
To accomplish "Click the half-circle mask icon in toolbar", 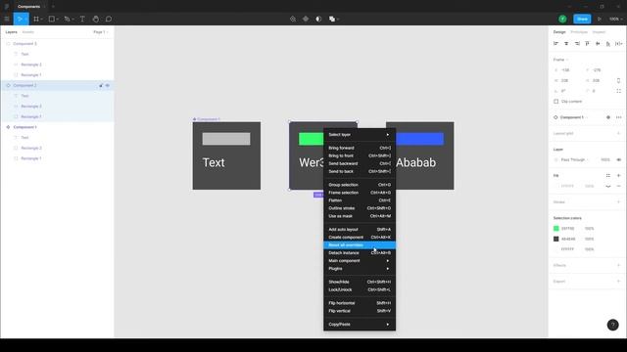I will (318, 19).
